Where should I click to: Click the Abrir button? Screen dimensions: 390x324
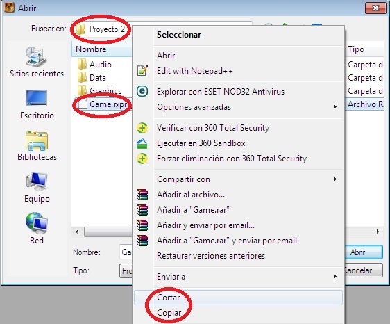tap(364, 252)
